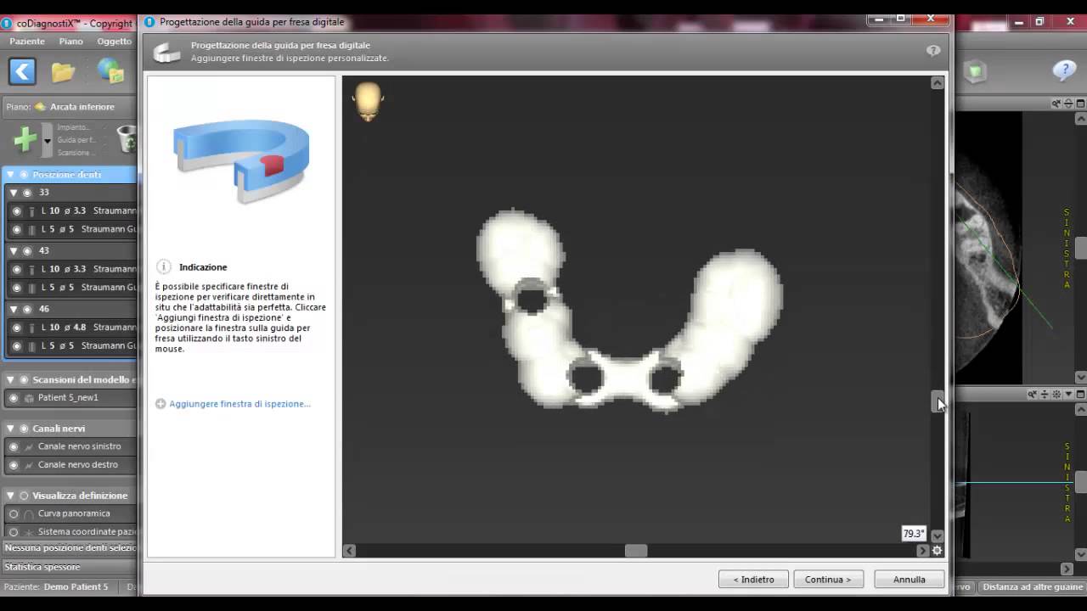Toggle visibility of Canale nervo destro
The height and width of the screenshot is (611, 1087).
click(x=14, y=465)
